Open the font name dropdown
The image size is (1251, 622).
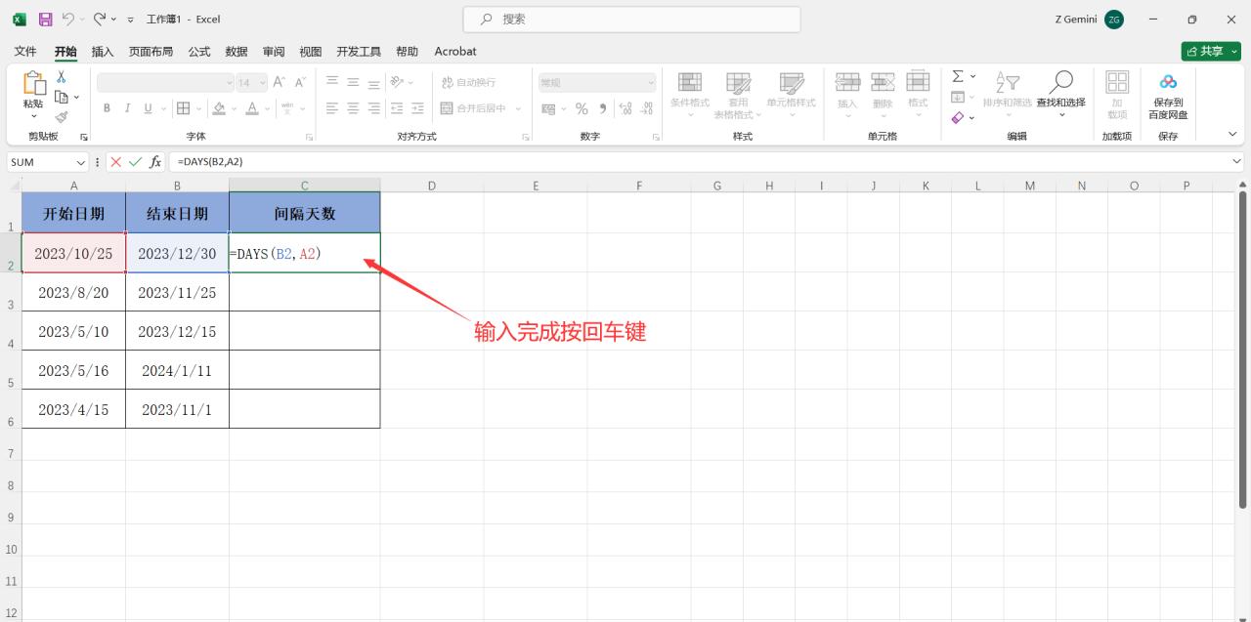click(x=230, y=83)
